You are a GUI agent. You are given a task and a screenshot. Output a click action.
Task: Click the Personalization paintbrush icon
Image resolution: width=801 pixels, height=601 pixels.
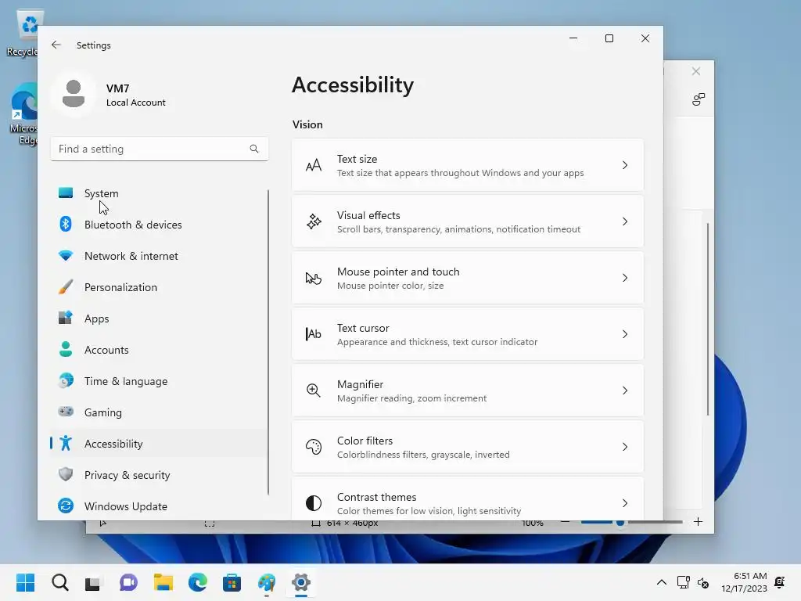click(x=66, y=286)
